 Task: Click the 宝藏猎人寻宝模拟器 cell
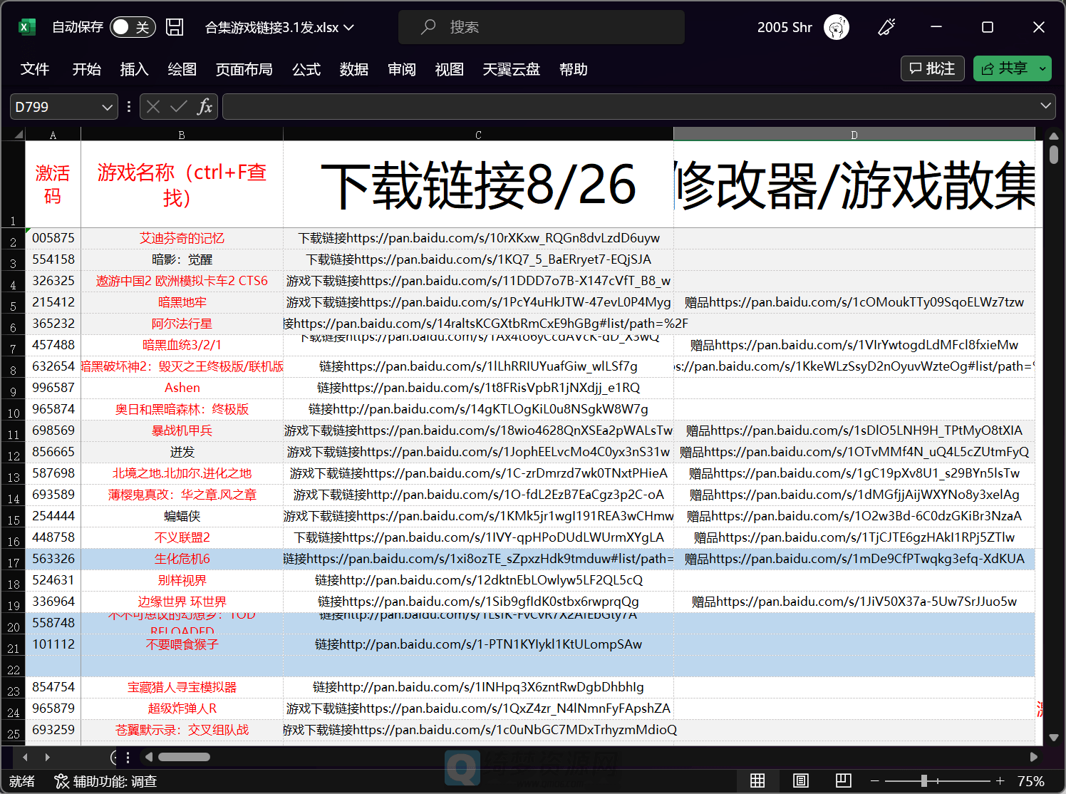[182, 687]
